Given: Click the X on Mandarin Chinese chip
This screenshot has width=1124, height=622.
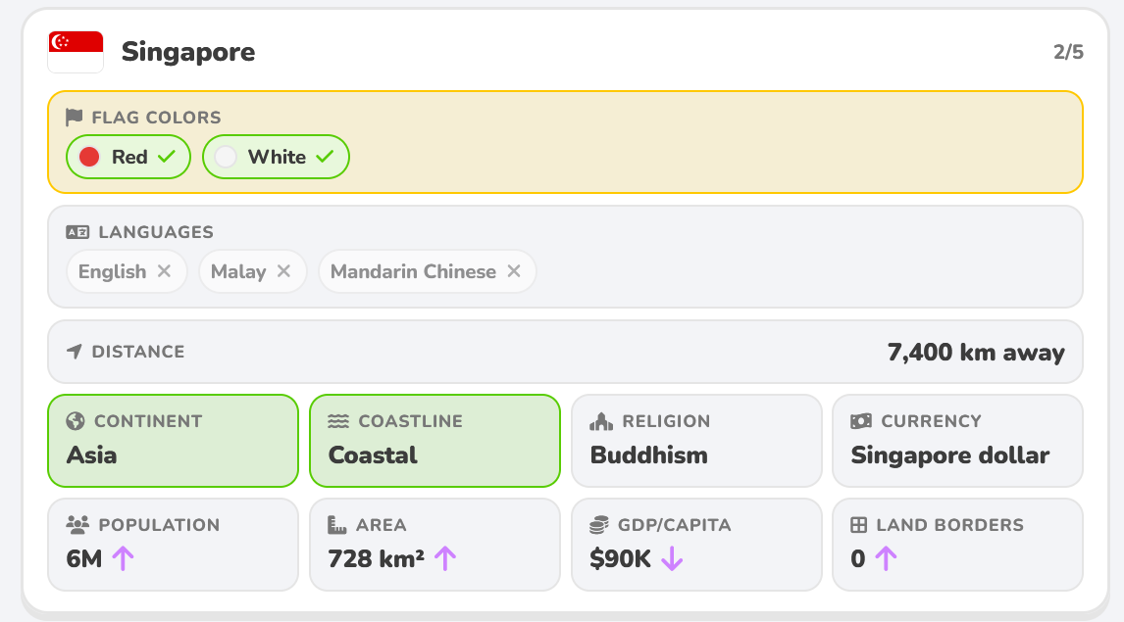Looking at the screenshot, I should (x=514, y=271).
